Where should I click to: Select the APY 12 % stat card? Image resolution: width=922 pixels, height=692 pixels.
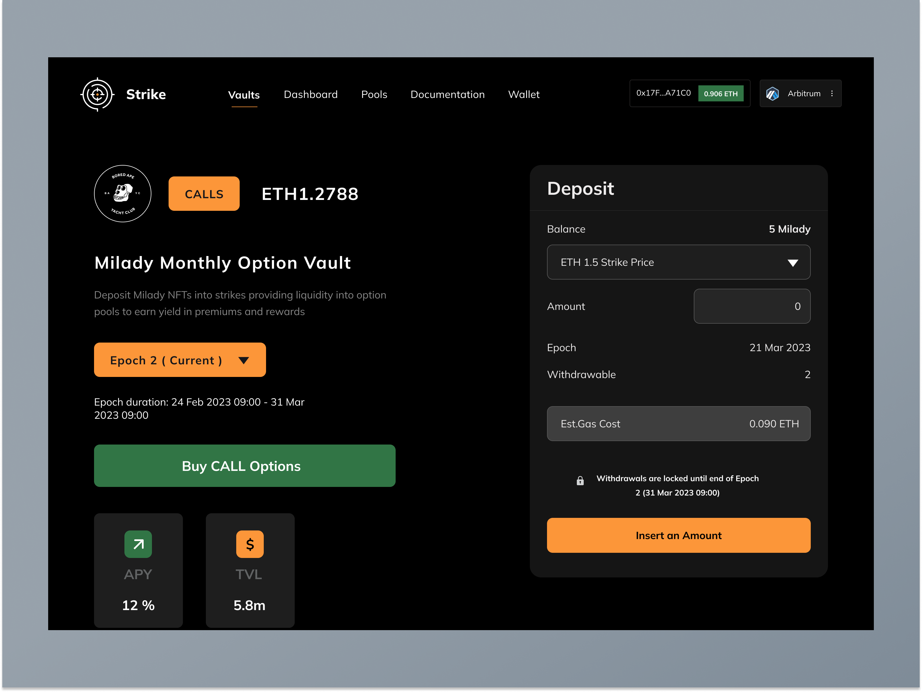point(138,570)
